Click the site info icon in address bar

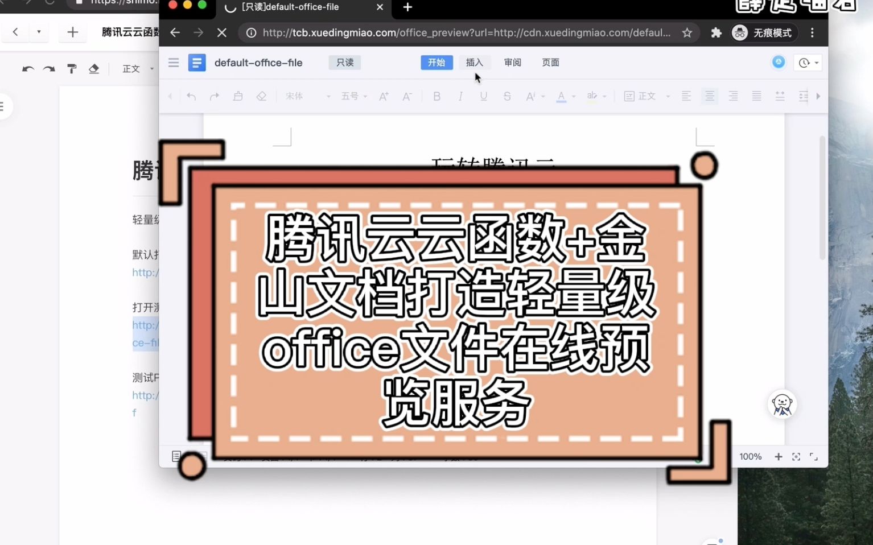250,33
